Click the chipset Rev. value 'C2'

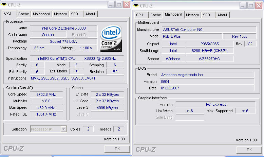point(250,44)
